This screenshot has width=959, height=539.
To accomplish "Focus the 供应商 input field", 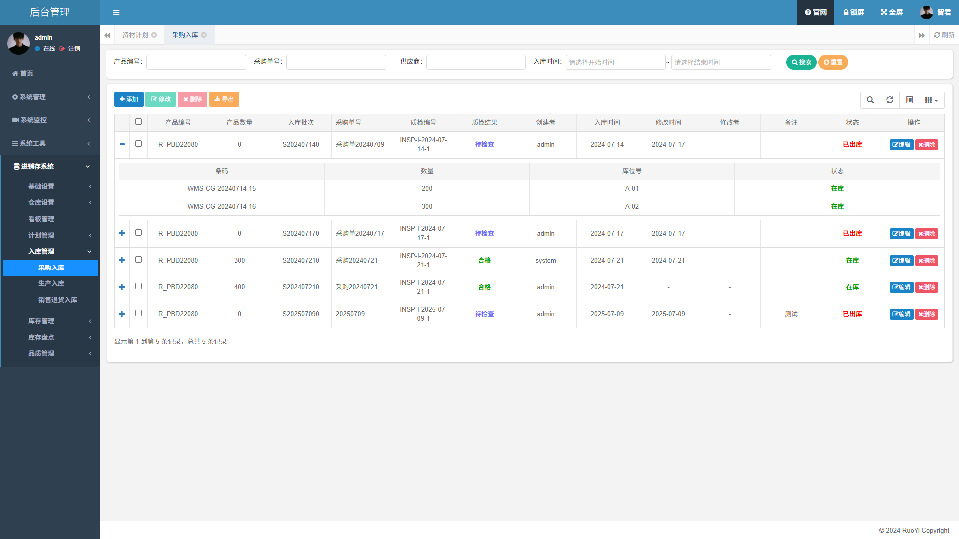I will [476, 62].
